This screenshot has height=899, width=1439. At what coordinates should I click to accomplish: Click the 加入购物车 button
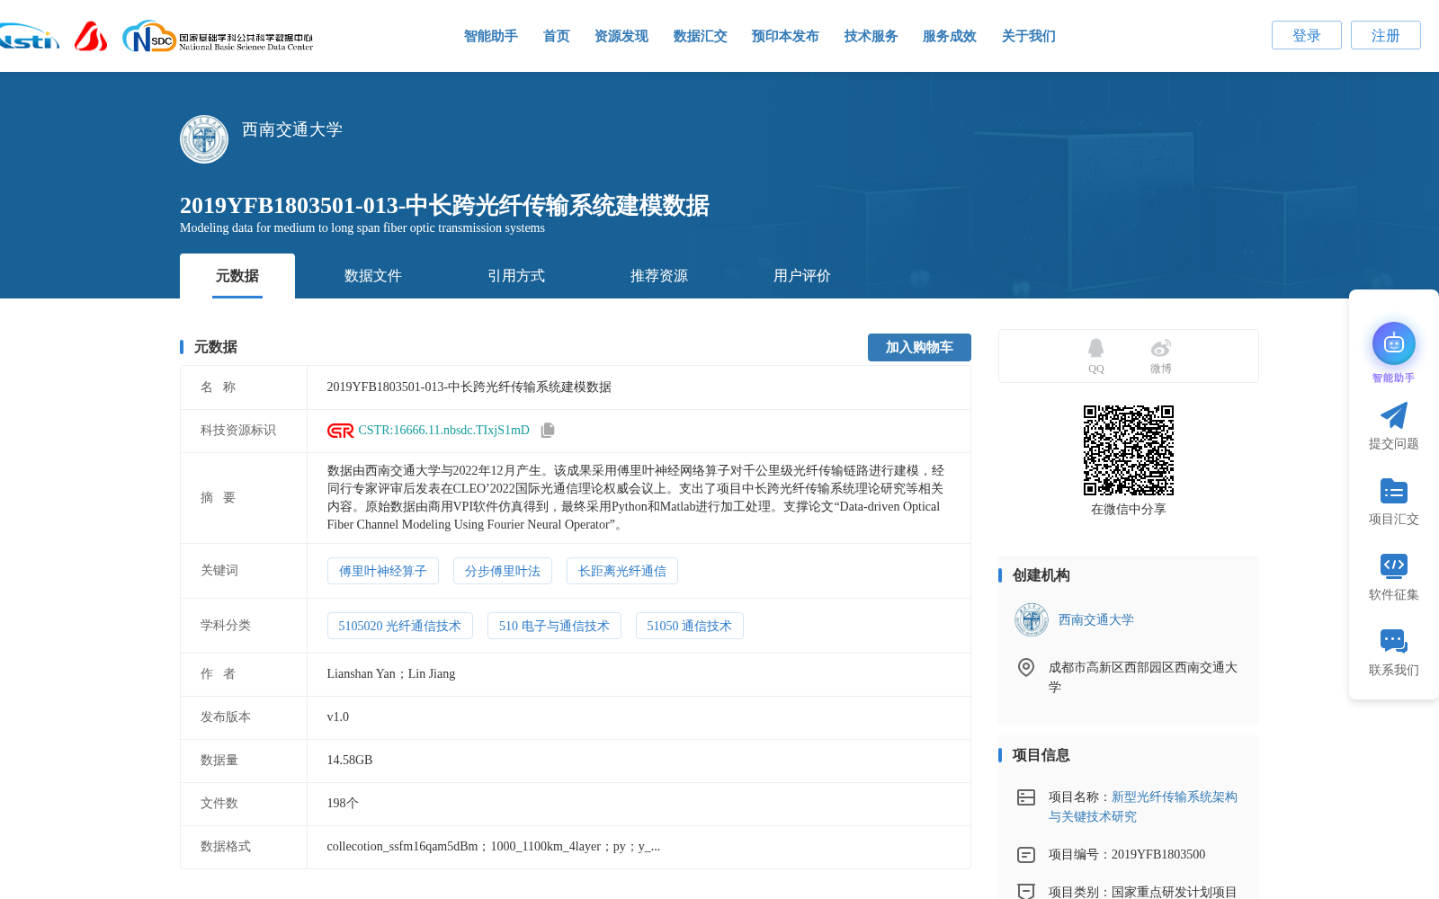click(919, 347)
